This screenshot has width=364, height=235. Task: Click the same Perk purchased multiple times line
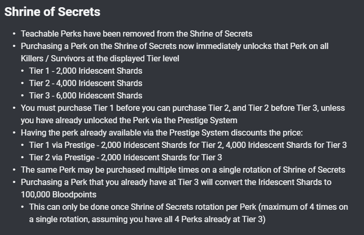click(x=183, y=170)
